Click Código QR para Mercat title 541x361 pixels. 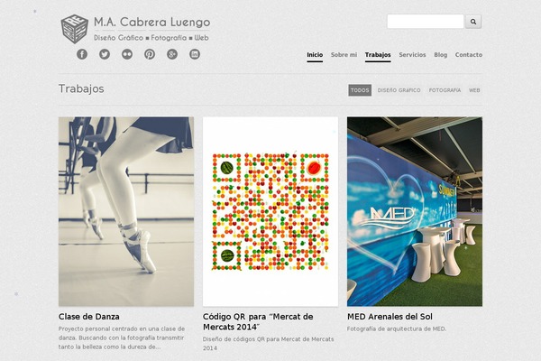click(x=258, y=322)
